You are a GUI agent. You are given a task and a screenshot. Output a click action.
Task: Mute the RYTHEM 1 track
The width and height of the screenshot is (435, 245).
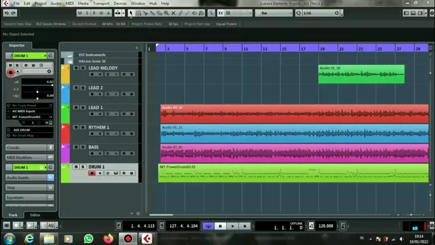(x=76, y=127)
